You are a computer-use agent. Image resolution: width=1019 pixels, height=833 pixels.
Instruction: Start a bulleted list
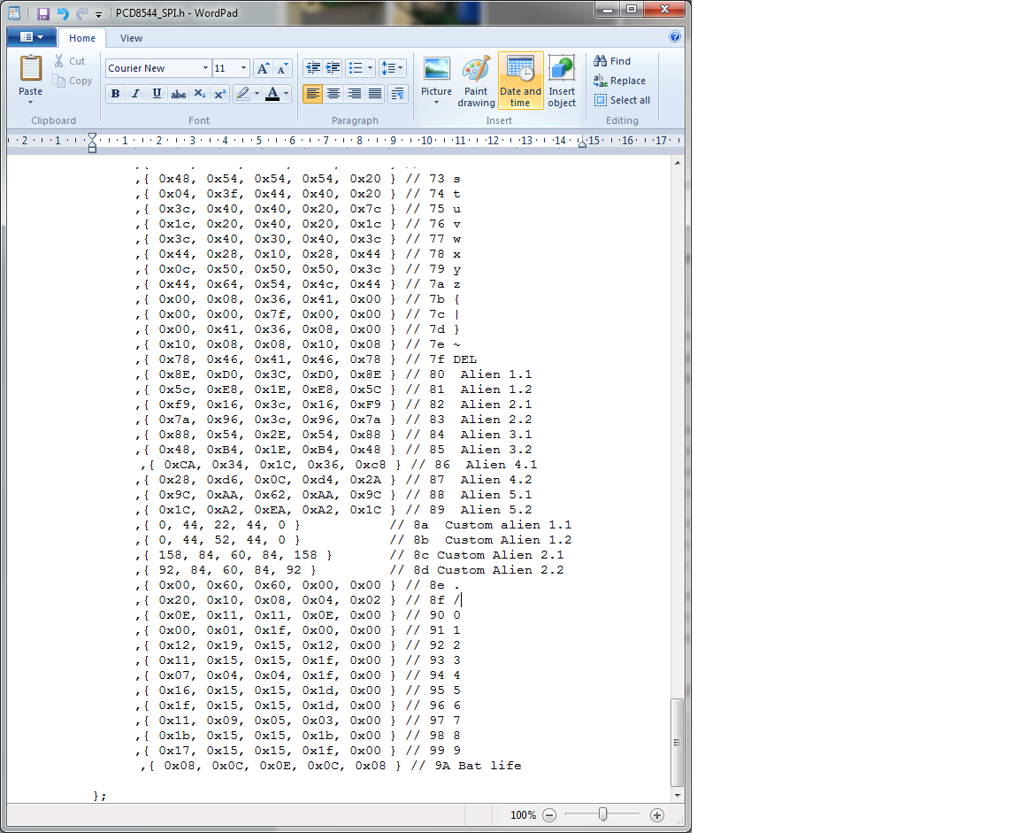click(x=355, y=67)
